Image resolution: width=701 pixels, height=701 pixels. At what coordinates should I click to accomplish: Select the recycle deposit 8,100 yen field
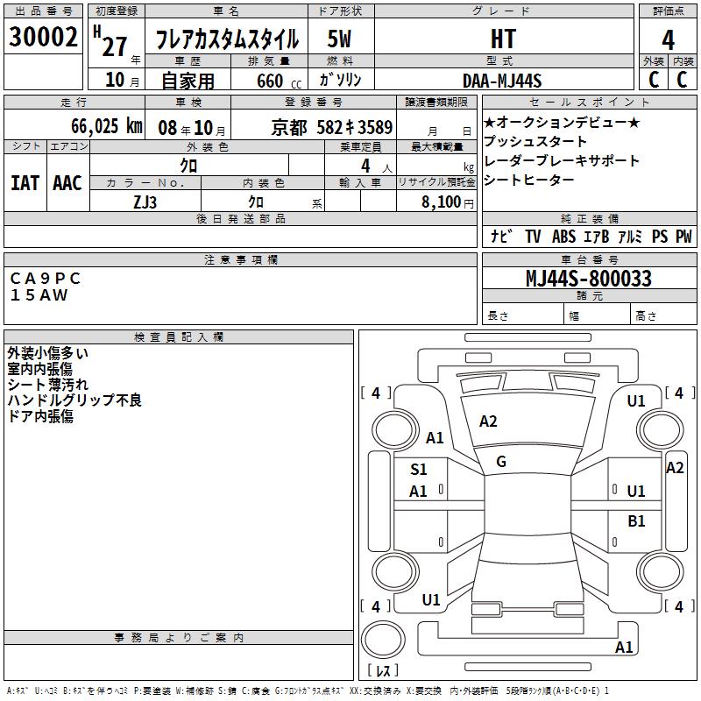pyautogui.click(x=436, y=202)
